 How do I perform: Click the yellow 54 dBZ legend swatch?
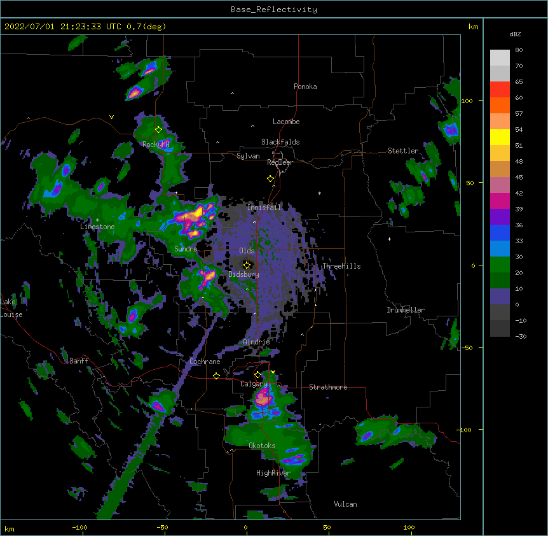point(500,137)
